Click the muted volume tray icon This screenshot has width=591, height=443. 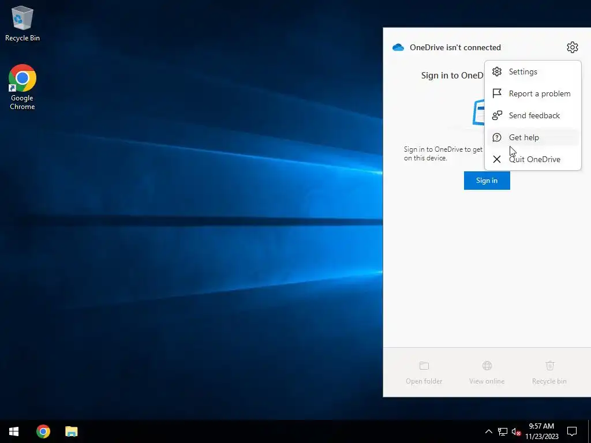pos(516,431)
